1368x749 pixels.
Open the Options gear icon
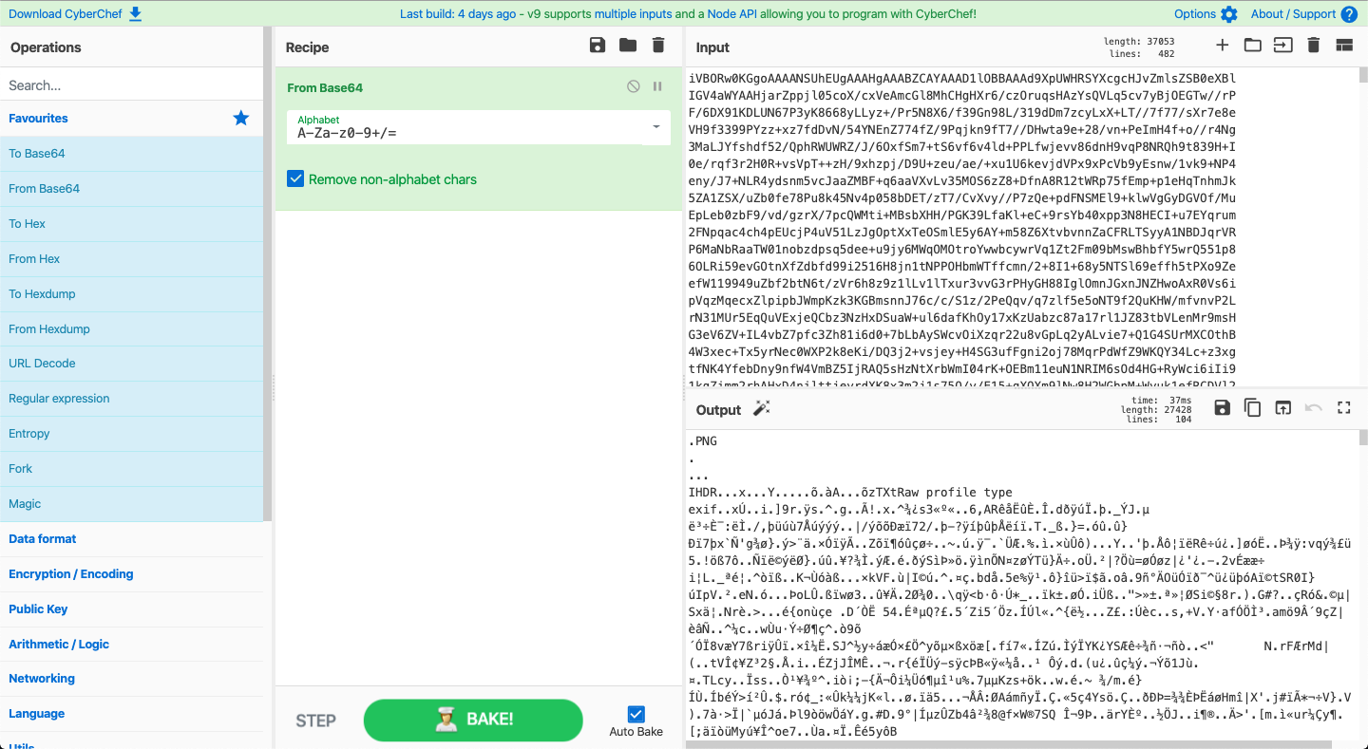pos(1229,14)
